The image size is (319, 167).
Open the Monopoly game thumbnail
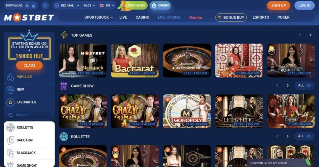[x=187, y=111]
